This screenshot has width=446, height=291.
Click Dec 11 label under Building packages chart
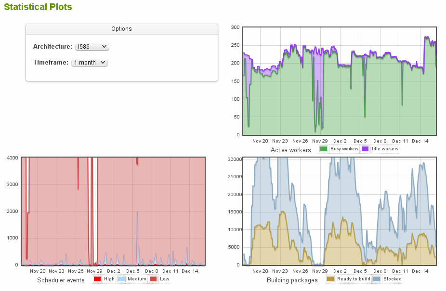400,271
